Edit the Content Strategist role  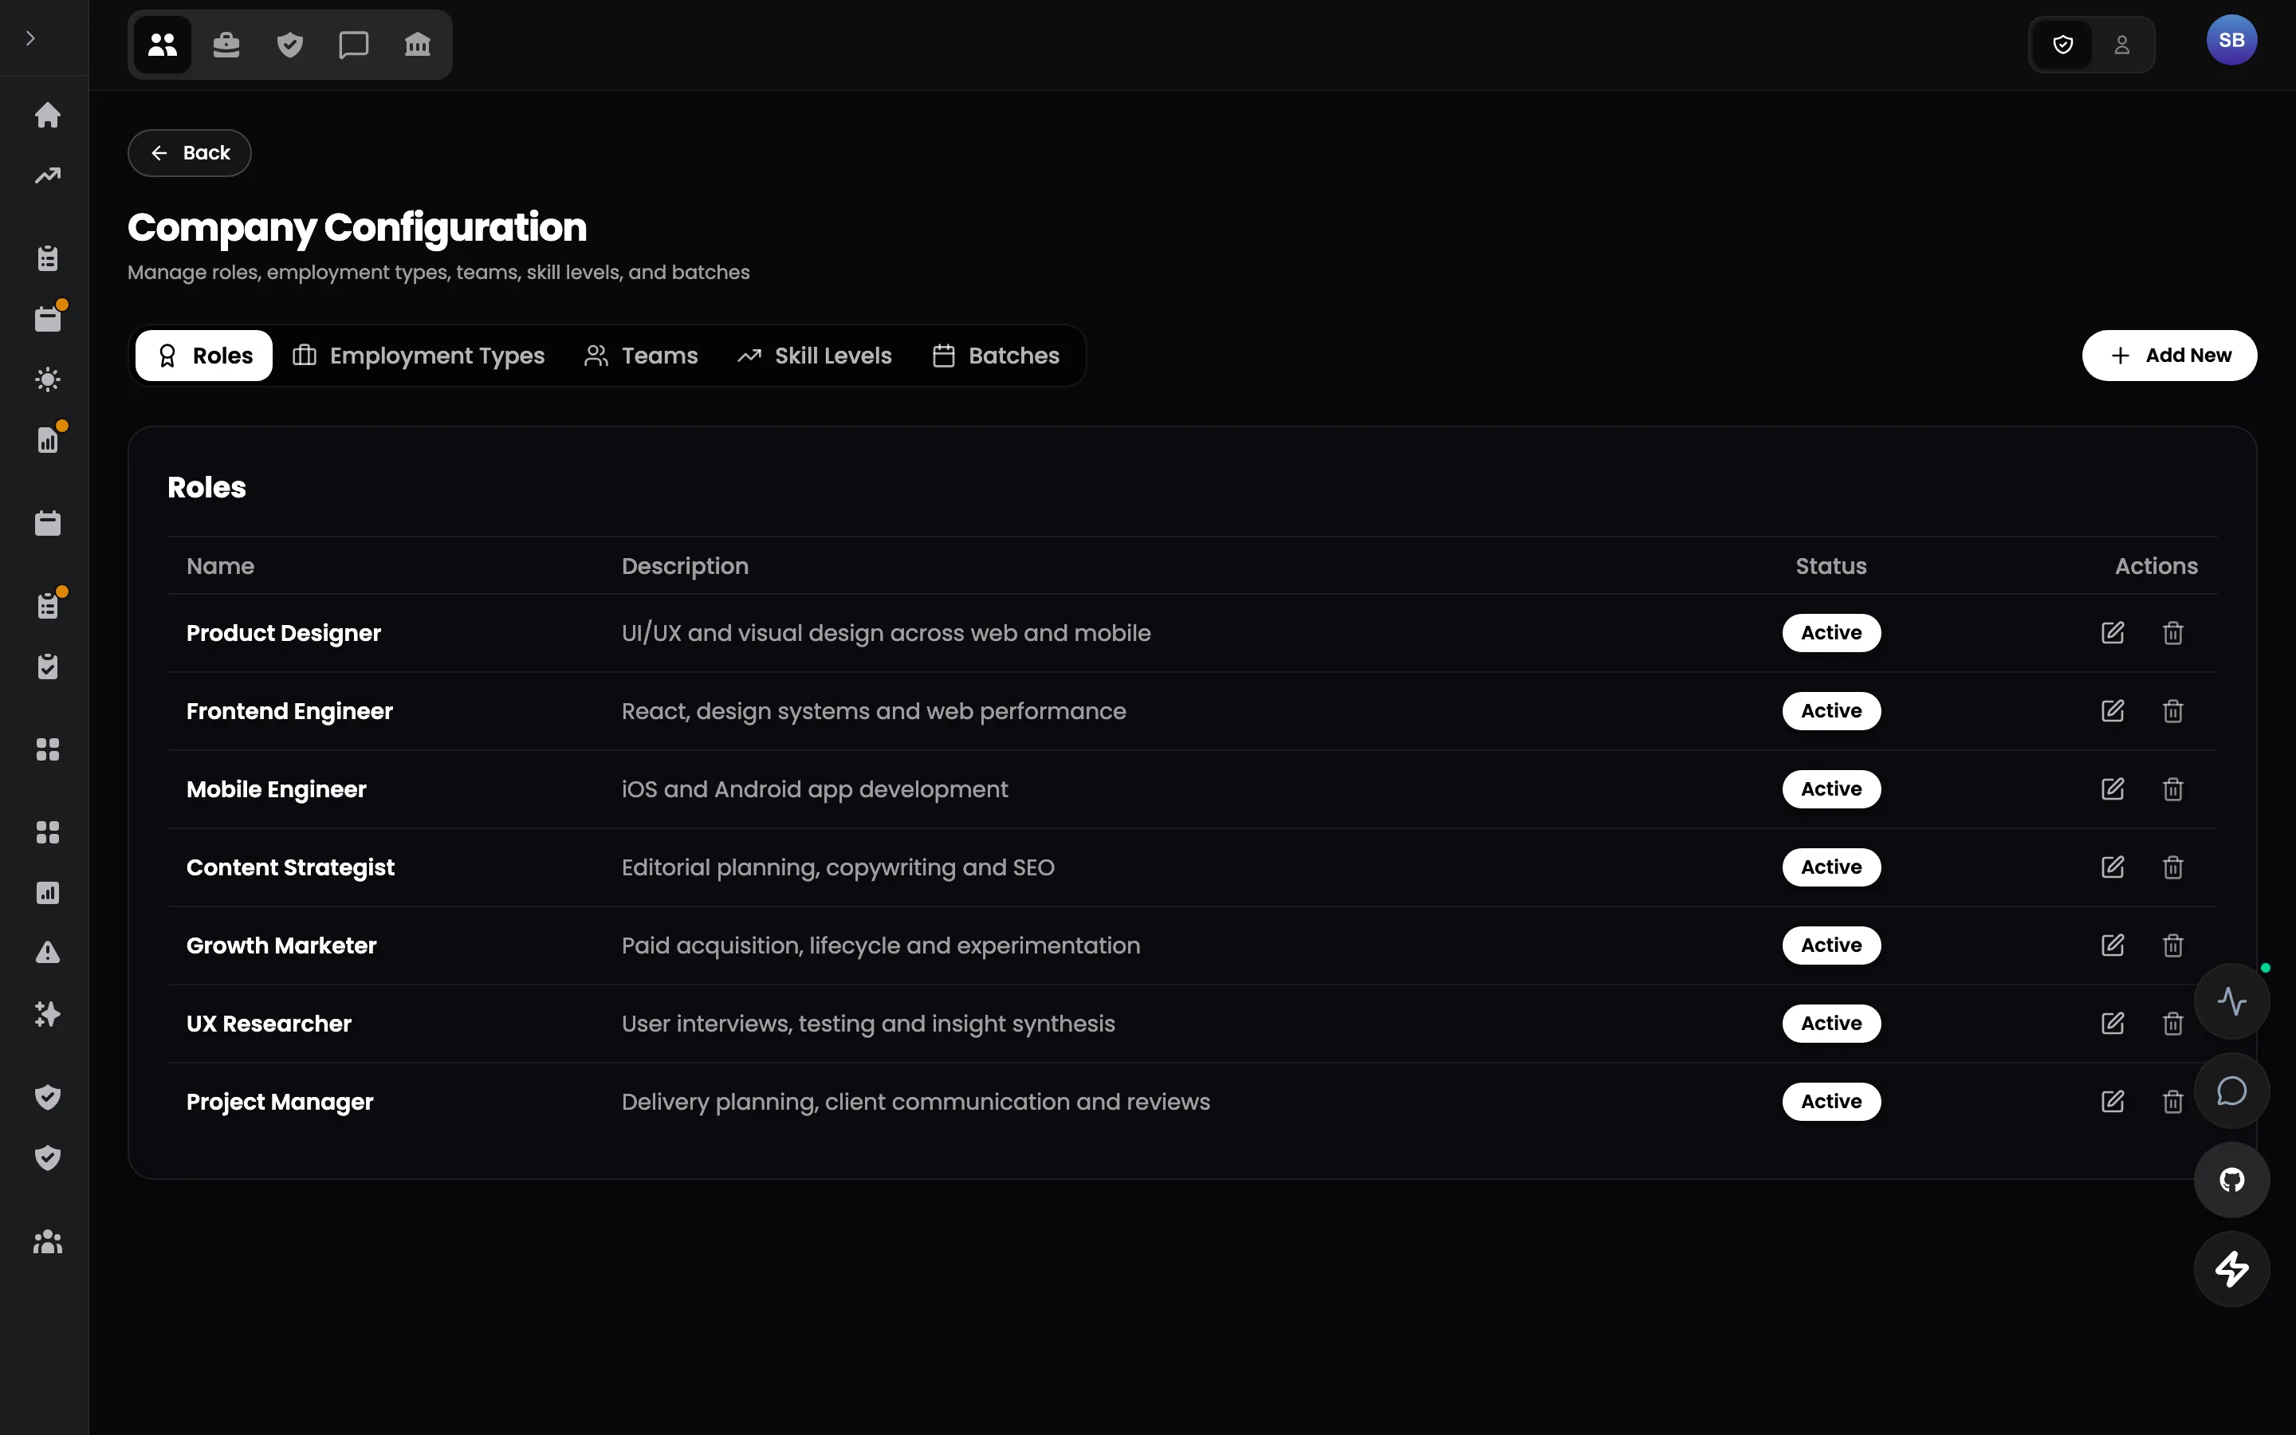2112,867
